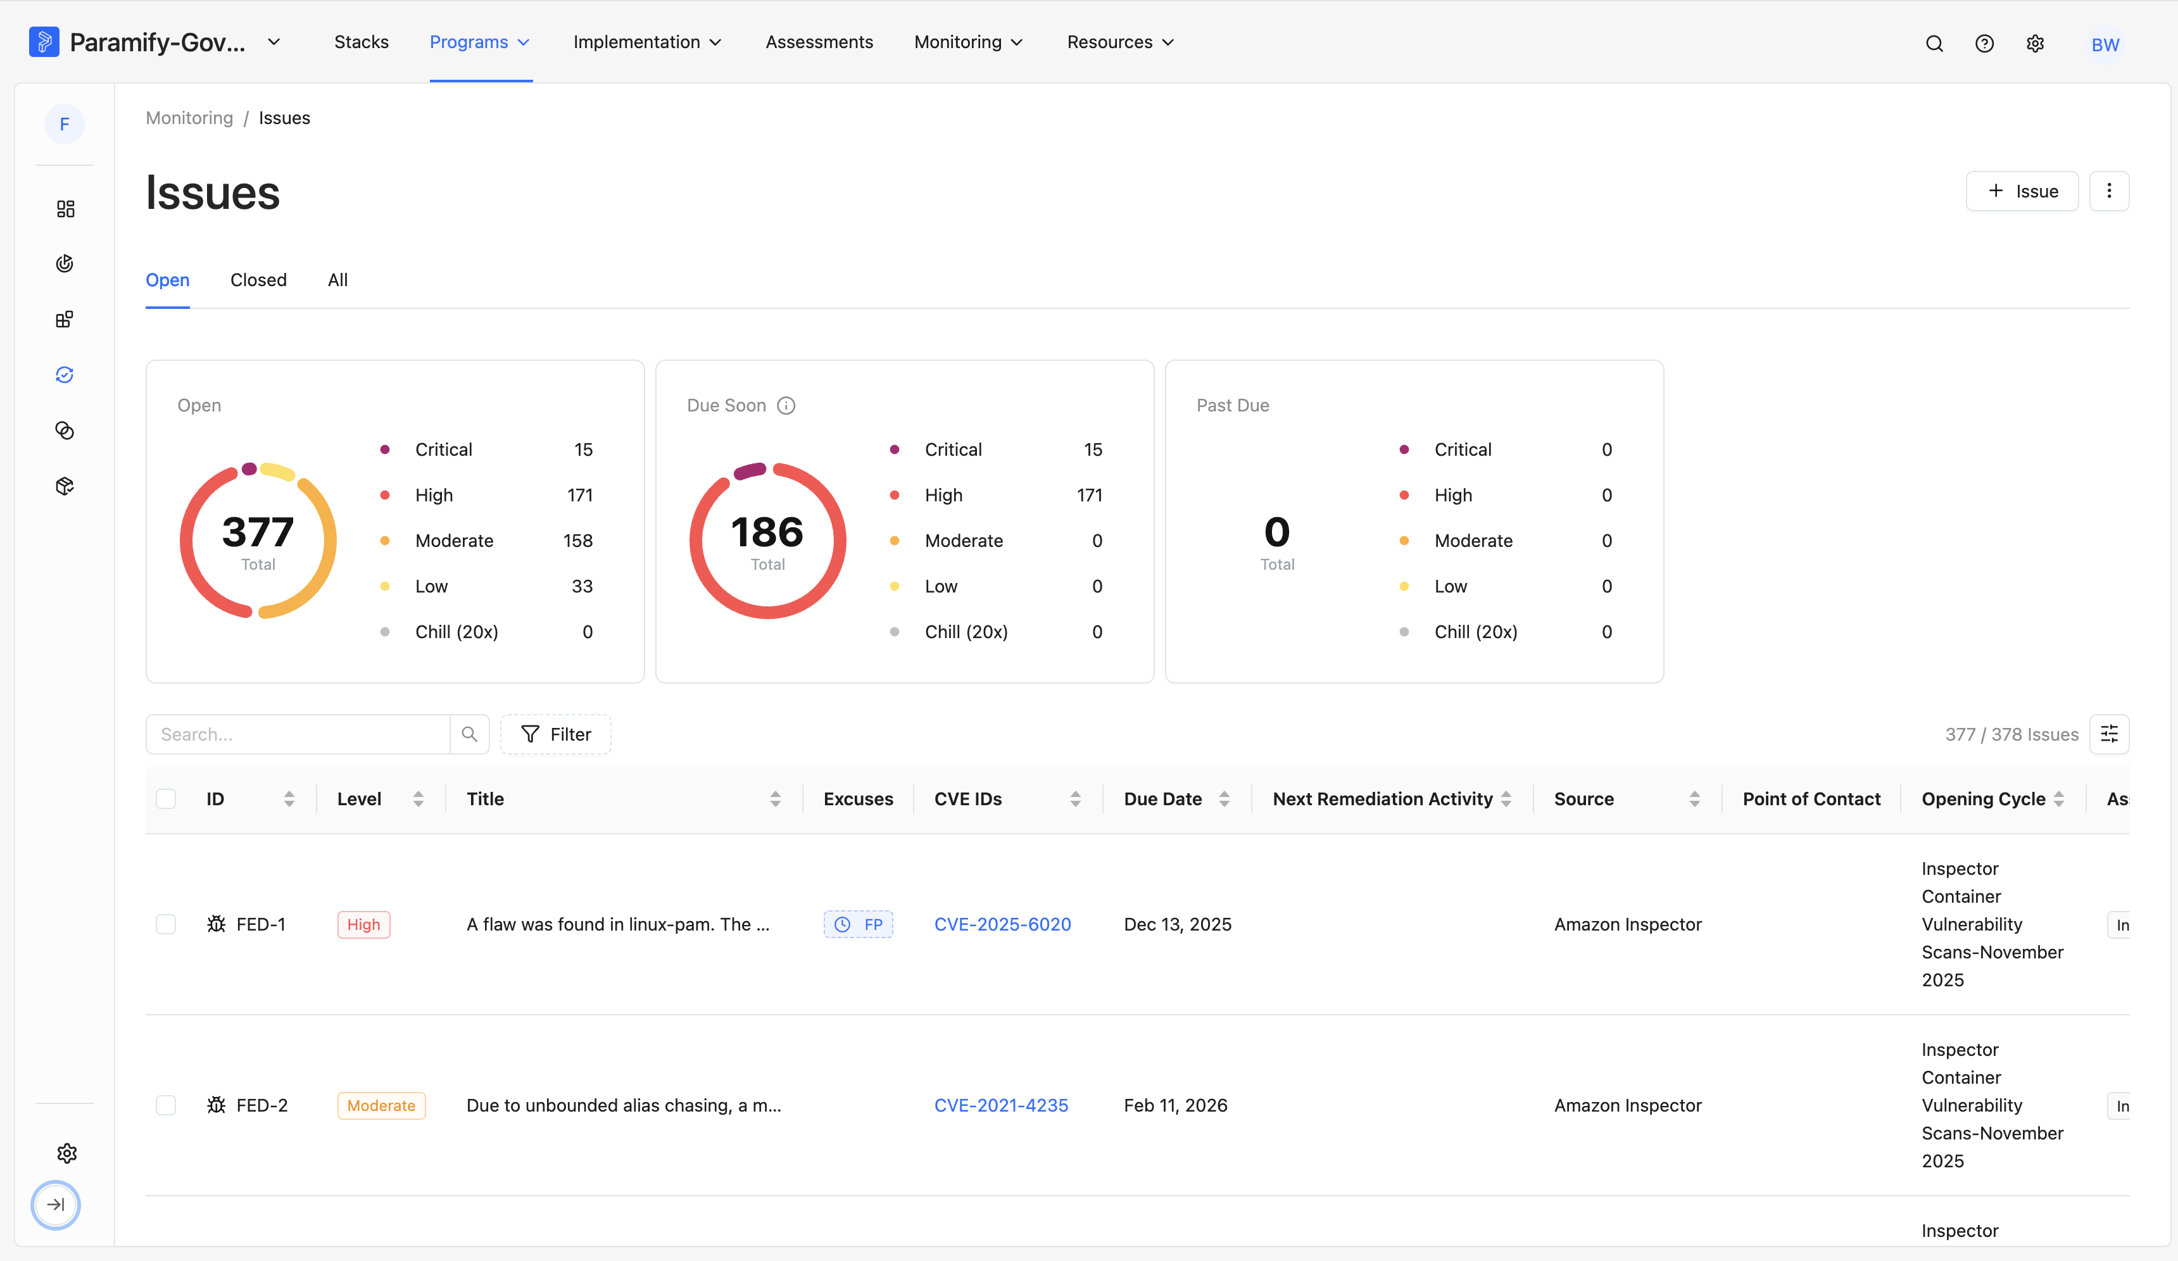Viewport: 2178px width, 1261px height.
Task: Click Amazon Inspector source for FED-1
Action: point(1627,924)
